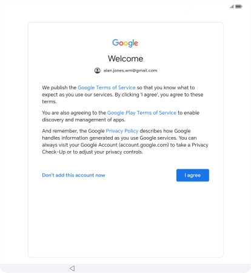
Task: Click the I agree button
Action: tap(193, 175)
